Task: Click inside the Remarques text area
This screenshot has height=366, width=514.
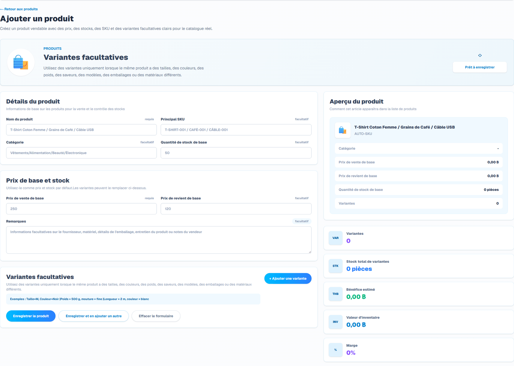Action: coord(159,240)
